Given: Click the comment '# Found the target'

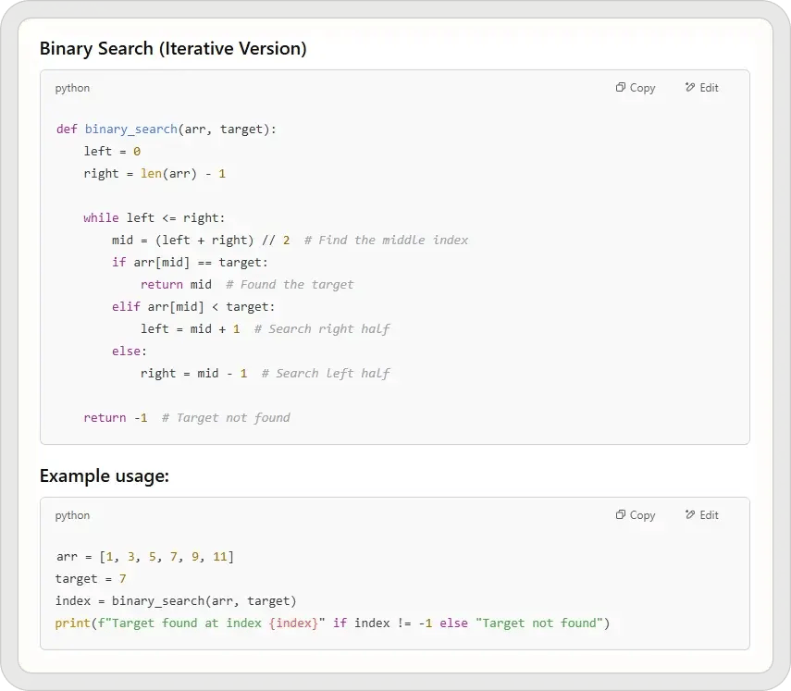Looking at the screenshot, I should pyautogui.click(x=290, y=285).
